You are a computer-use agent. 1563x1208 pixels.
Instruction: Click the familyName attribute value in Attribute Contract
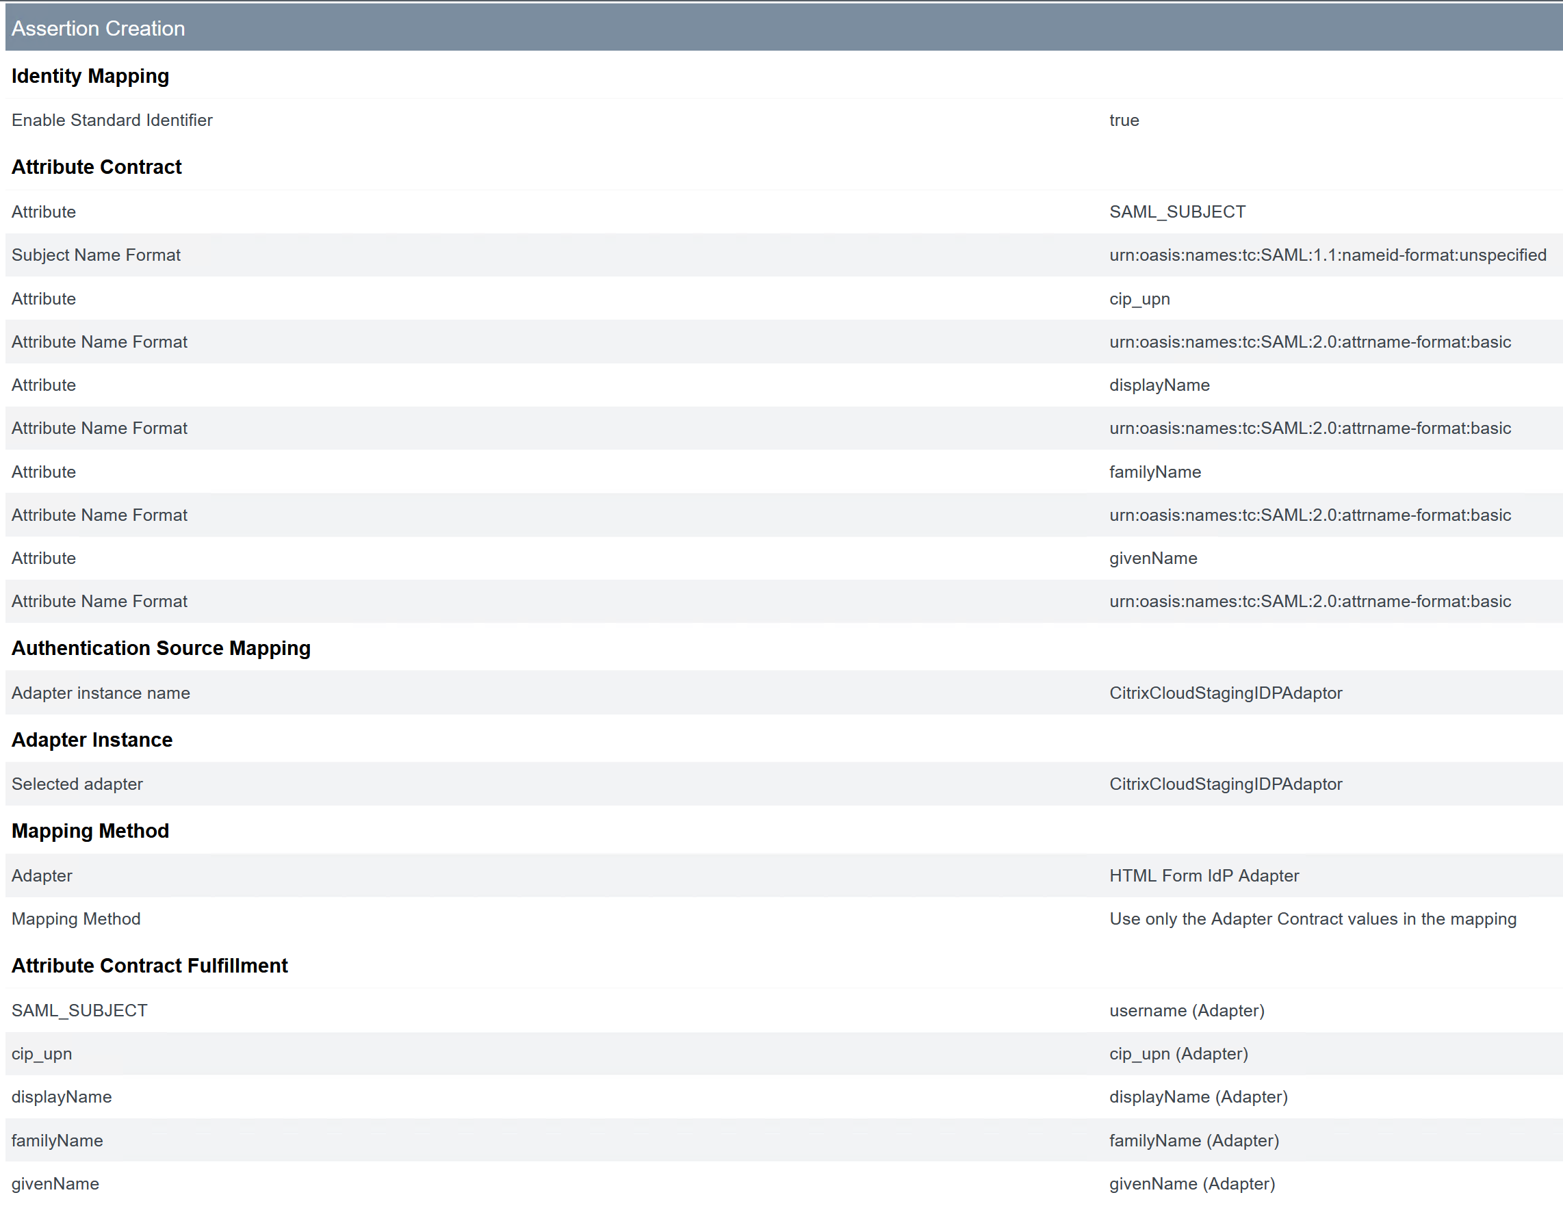point(1154,472)
